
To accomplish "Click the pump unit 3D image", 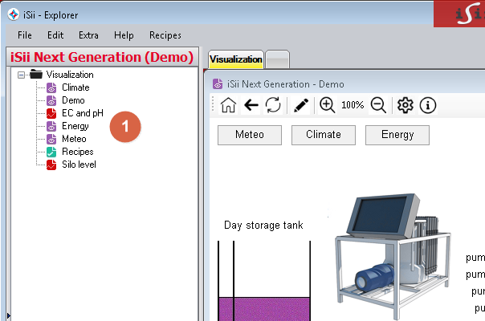I will pos(393,256).
